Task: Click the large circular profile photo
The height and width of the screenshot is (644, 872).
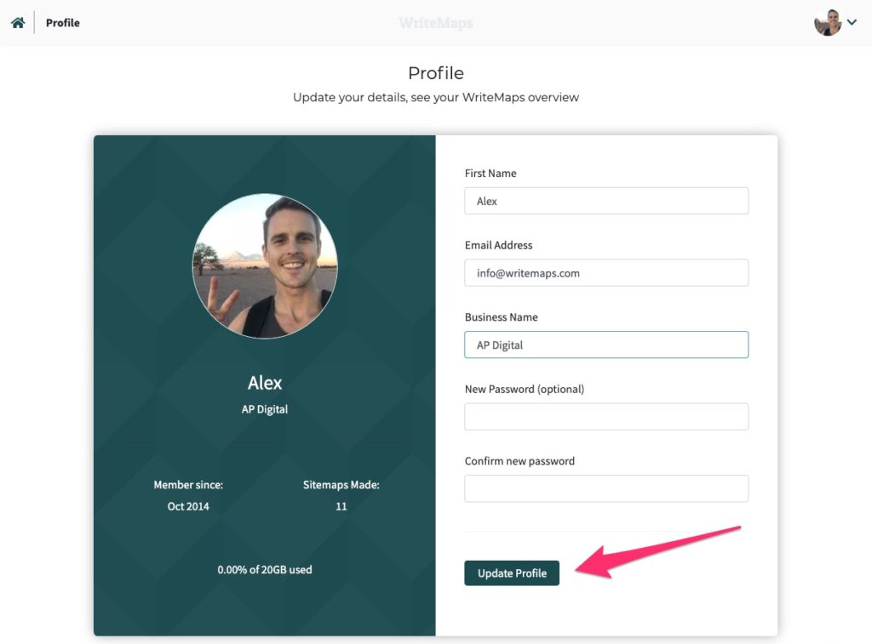Action: click(265, 265)
